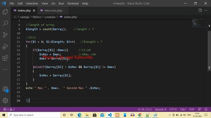Image resolution: width=211 pixels, height=118 pixels.
Task: Open the Edit menu
Action: (x=20, y=4)
